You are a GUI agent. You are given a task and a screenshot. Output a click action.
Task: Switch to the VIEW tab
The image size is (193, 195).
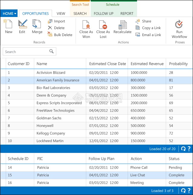click(x=61, y=13)
